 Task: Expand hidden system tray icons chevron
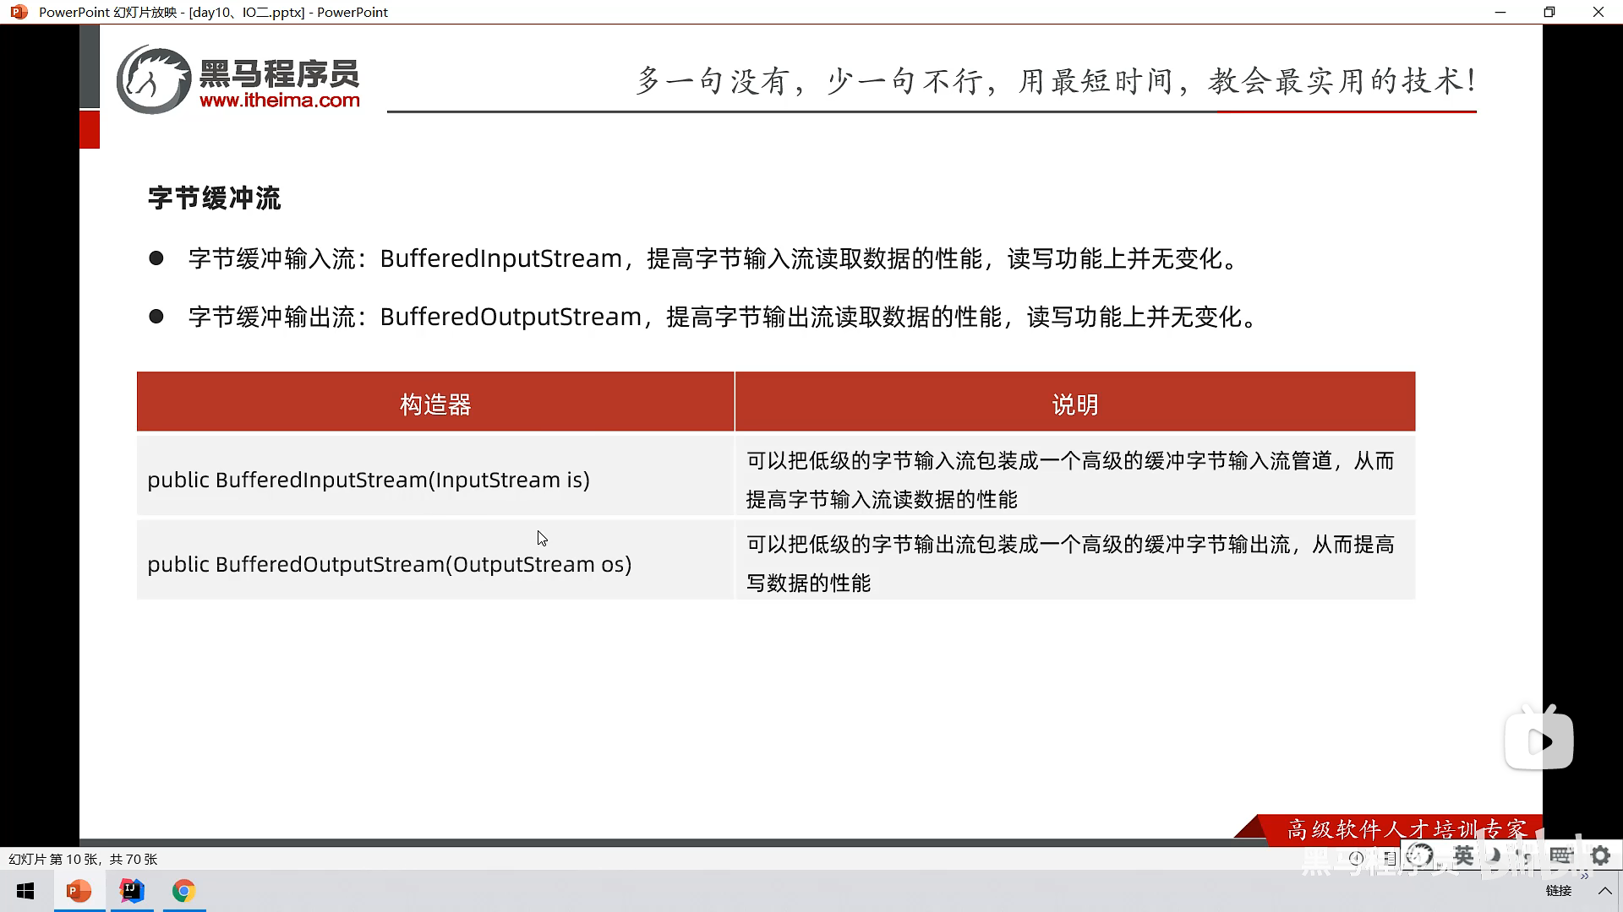pyautogui.click(x=1604, y=891)
